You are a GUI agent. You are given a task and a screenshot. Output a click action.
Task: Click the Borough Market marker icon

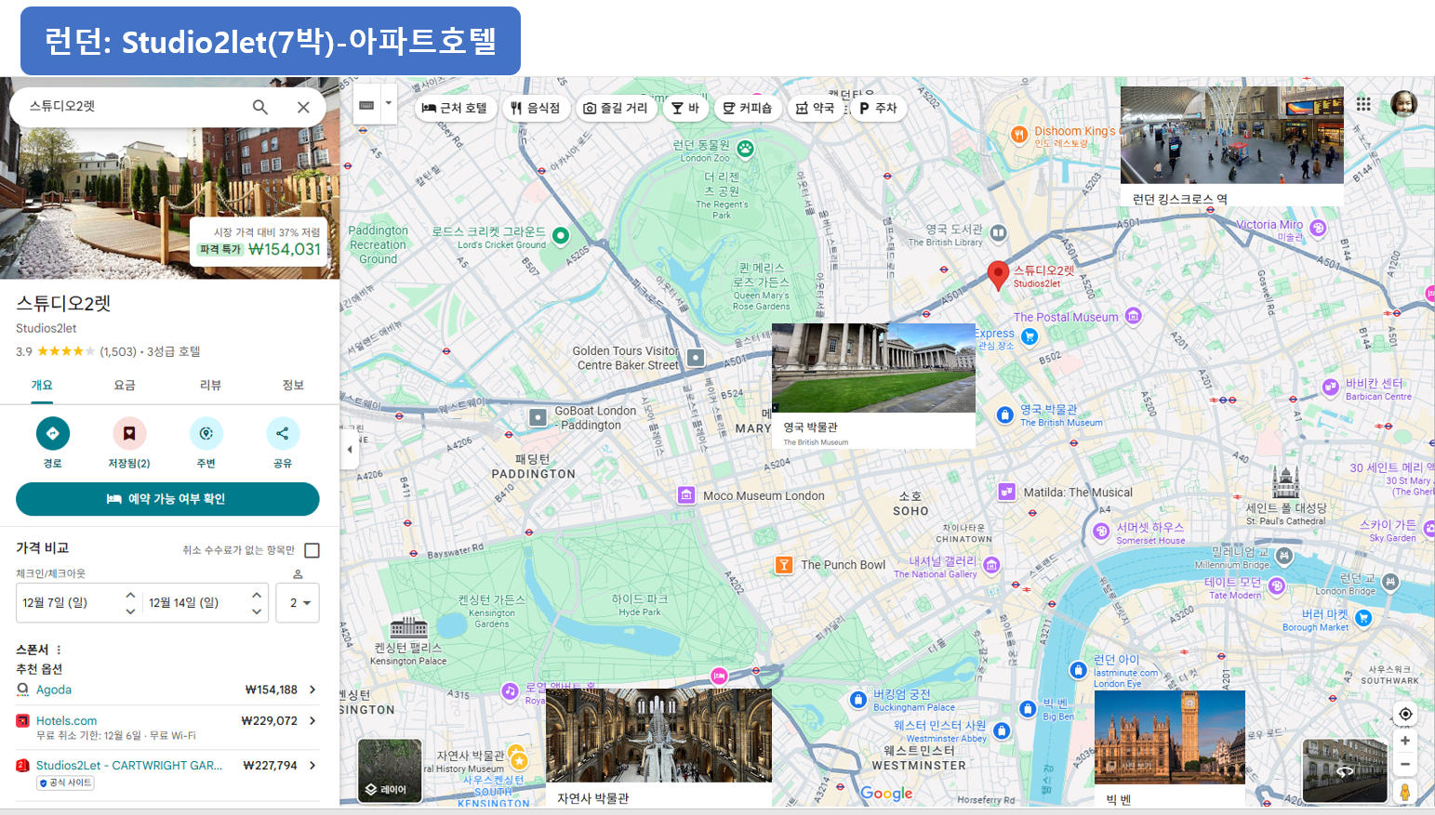1363,618
